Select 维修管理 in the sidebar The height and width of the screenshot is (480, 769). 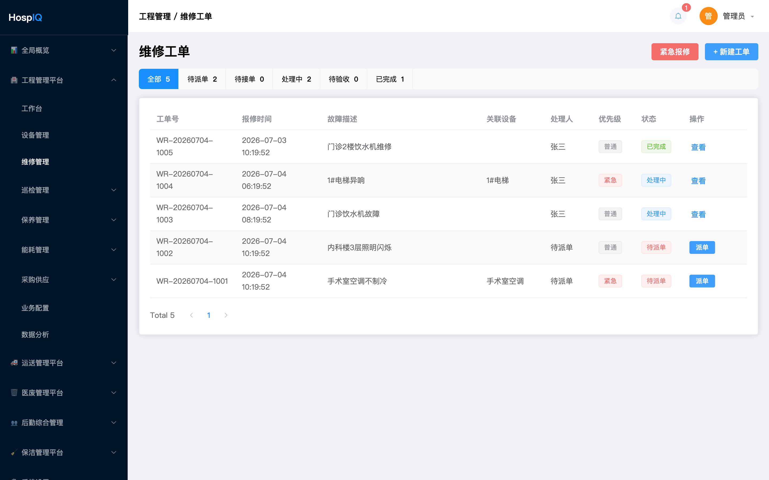(x=64, y=162)
